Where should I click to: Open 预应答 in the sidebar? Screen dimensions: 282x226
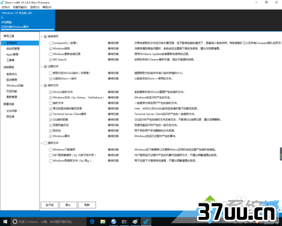10,116
